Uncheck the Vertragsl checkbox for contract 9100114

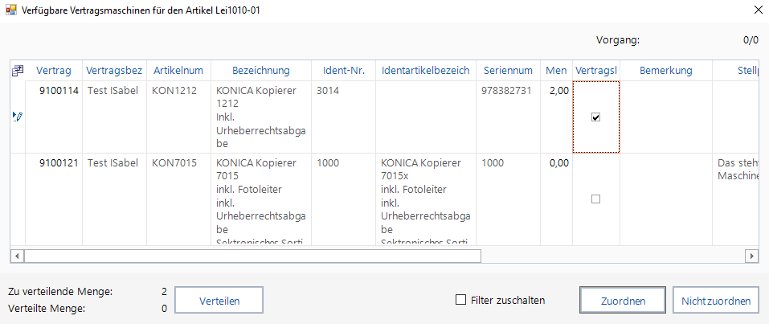point(595,117)
